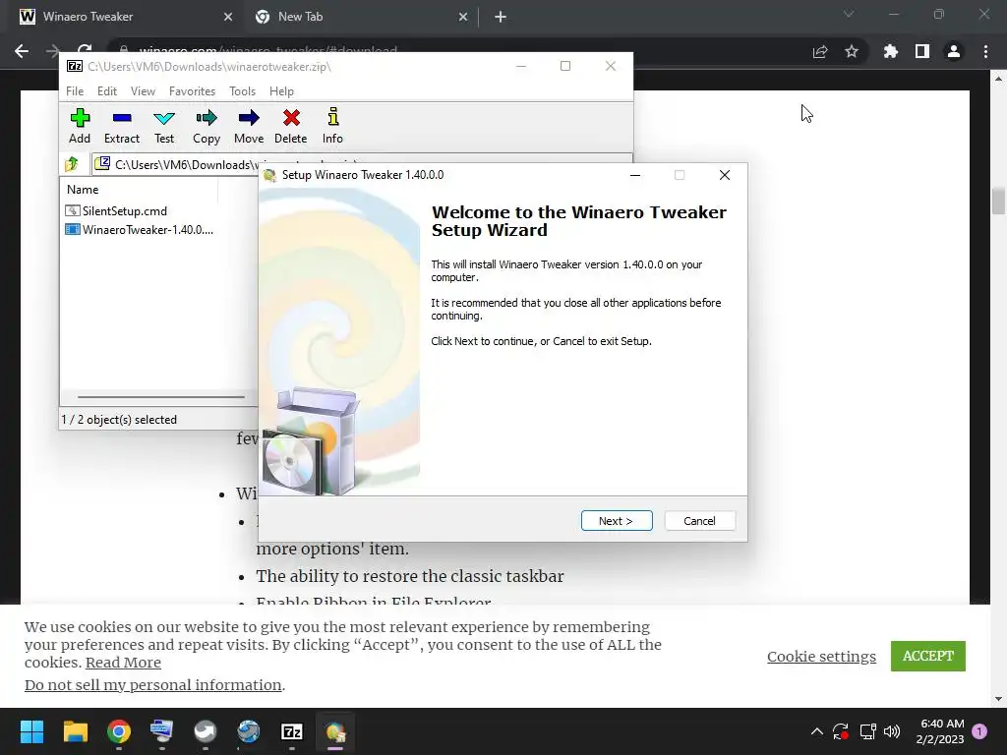This screenshot has width=1007, height=755.
Task: Close the New Tab browser tab
Action: [x=463, y=18]
